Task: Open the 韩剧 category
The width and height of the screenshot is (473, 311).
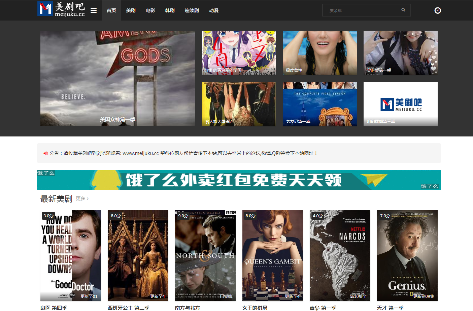Action: [170, 10]
